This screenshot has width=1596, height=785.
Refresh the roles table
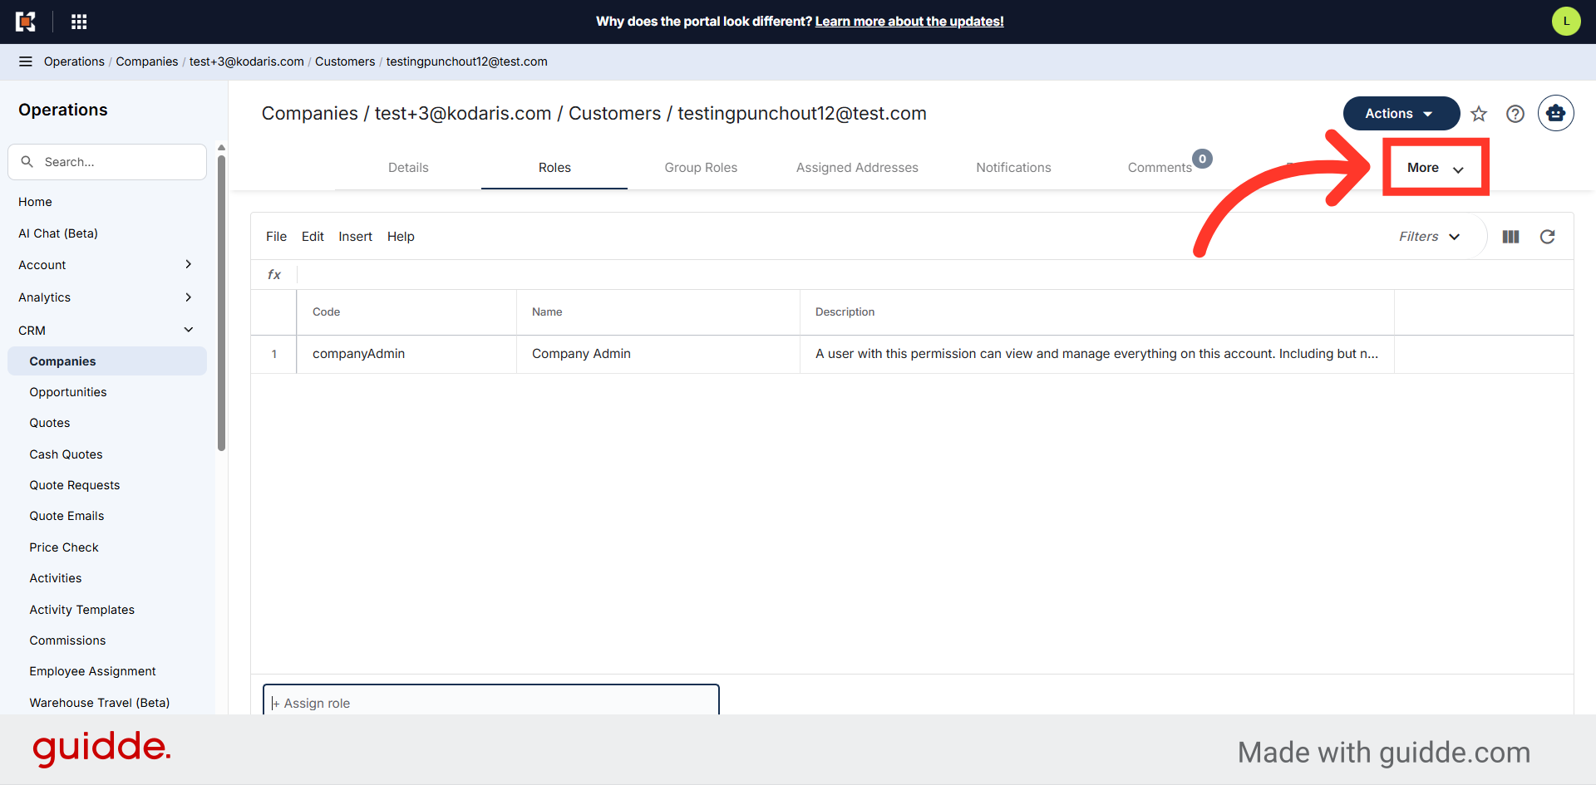coord(1547,237)
